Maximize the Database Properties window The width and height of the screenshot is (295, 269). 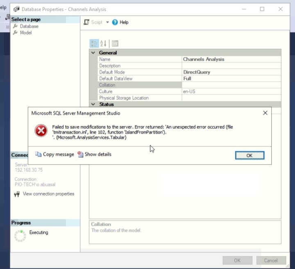[262, 9]
